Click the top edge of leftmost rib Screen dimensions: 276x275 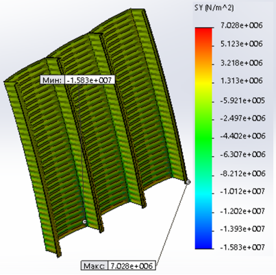click(10, 82)
